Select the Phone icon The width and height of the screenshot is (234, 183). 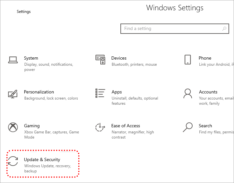pyautogui.click(x=188, y=60)
